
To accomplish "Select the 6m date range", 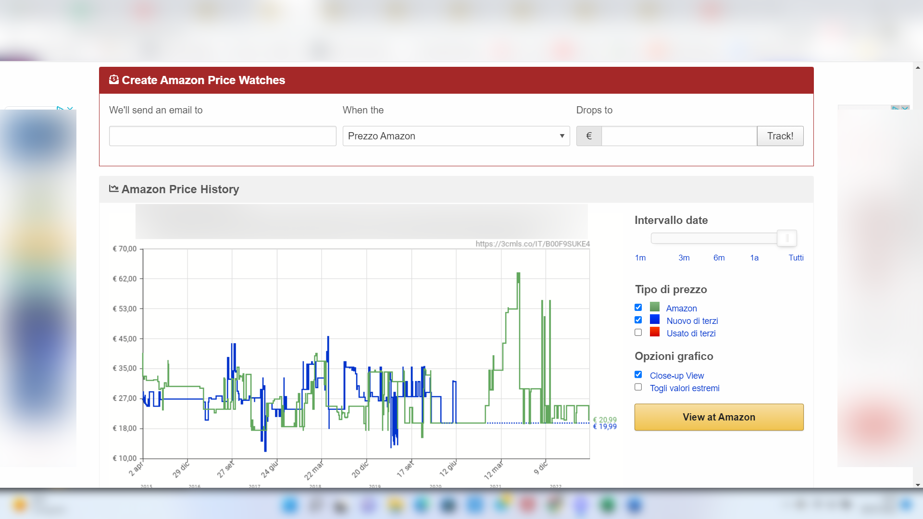I will [719, 258].
